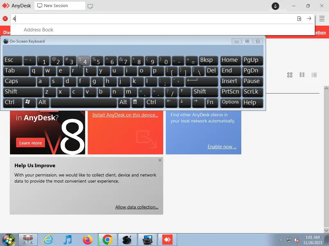
Task: Click the up arrow key on On-Screen Keyboard
Action: pos(185,92)
